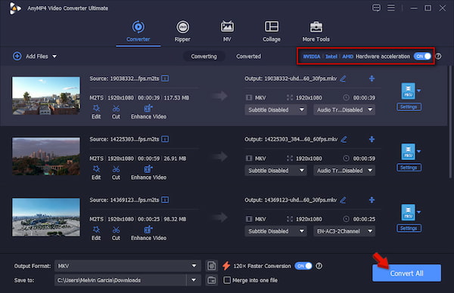This screenshot has width=454, height=293.
Task: Enhance Video for 19038332 file
Action: click(x=148, y=112)
